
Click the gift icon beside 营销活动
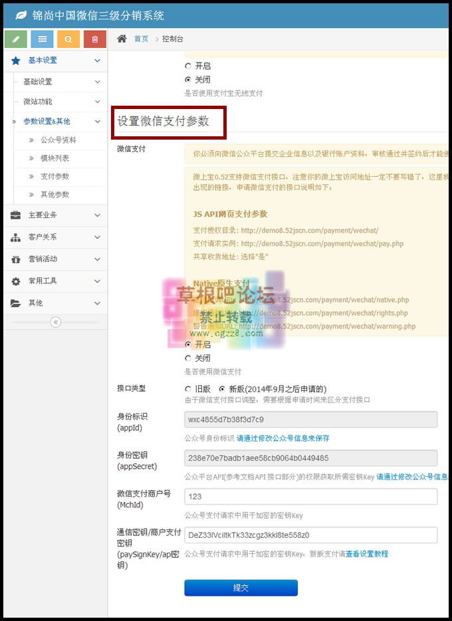pos(15,259)
